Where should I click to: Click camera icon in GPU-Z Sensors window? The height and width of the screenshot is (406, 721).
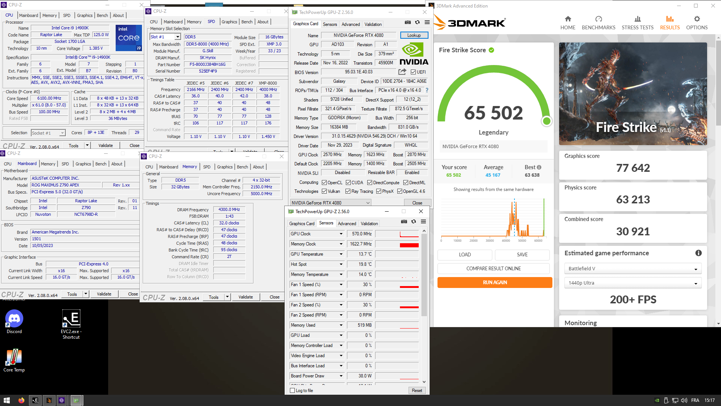[404, 221]
